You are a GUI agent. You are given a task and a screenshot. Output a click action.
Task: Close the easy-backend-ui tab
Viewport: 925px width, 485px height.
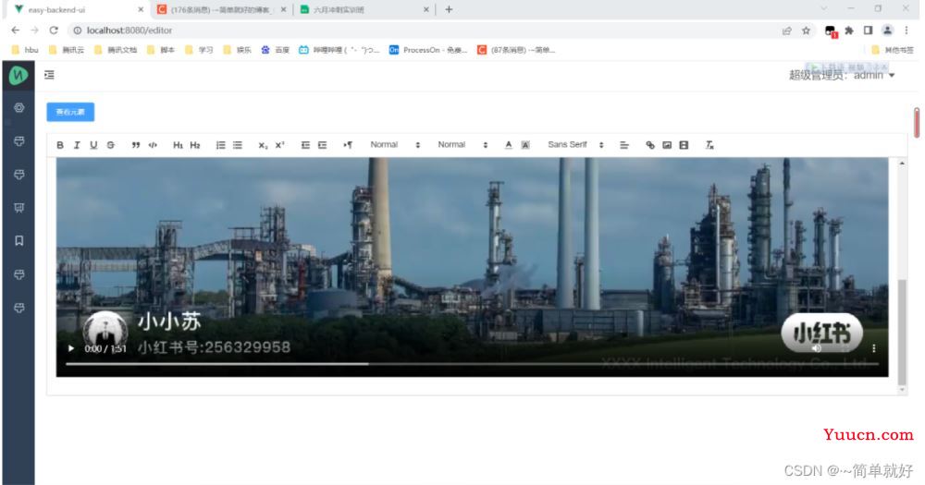click(141, 10)
